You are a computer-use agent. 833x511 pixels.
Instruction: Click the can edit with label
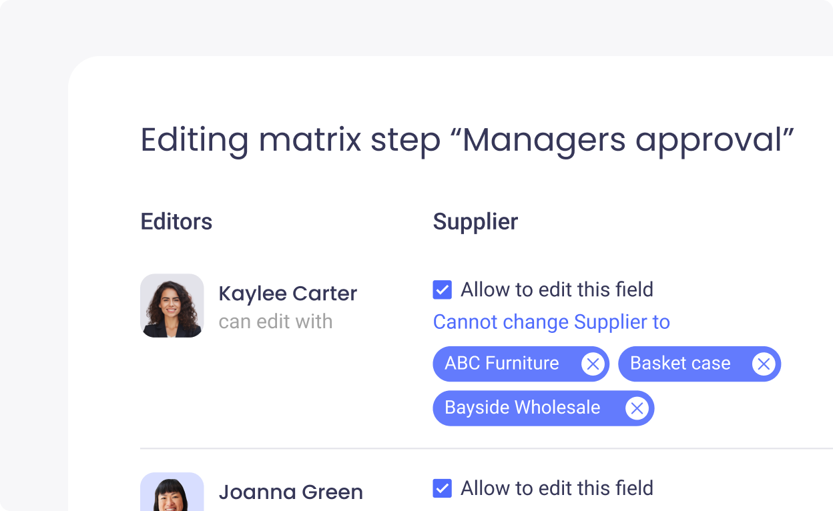276,321
